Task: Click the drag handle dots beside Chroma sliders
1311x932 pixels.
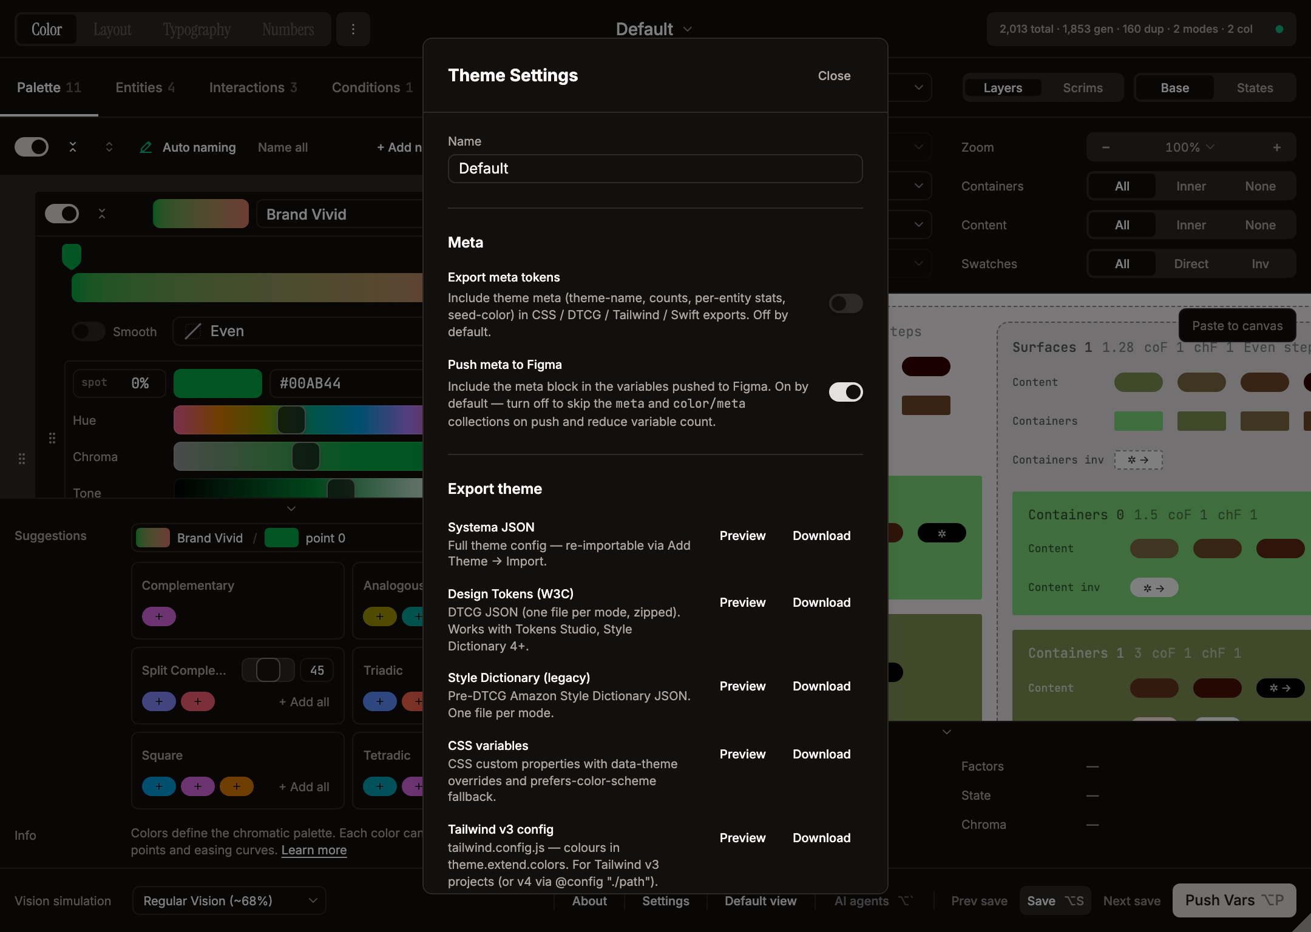Action: [52, 437]
